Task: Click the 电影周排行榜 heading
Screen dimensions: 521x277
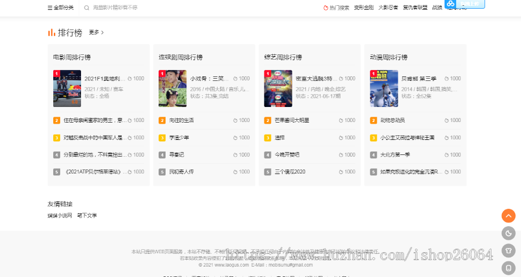Action: [x=72, y=57]
